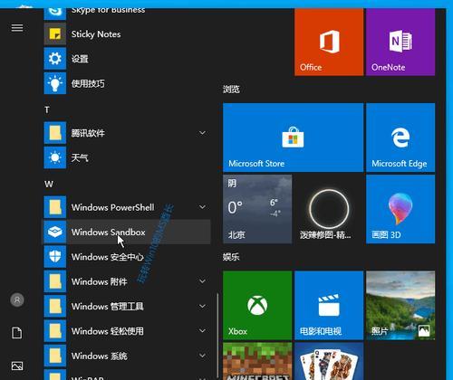453x380 pixels.
Task: Open the 北京 weather live tile
Action: click(257, 209)
